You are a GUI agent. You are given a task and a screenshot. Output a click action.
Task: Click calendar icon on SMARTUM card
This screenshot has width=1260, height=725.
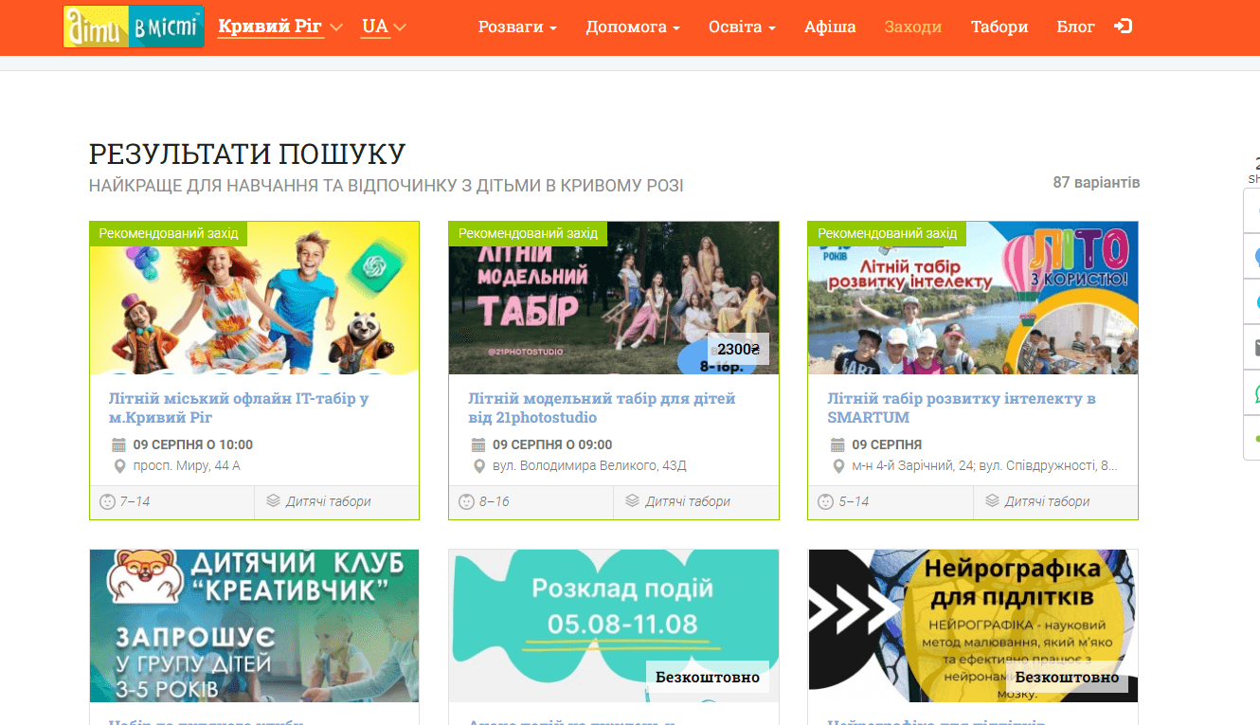[x=837, y=444]
